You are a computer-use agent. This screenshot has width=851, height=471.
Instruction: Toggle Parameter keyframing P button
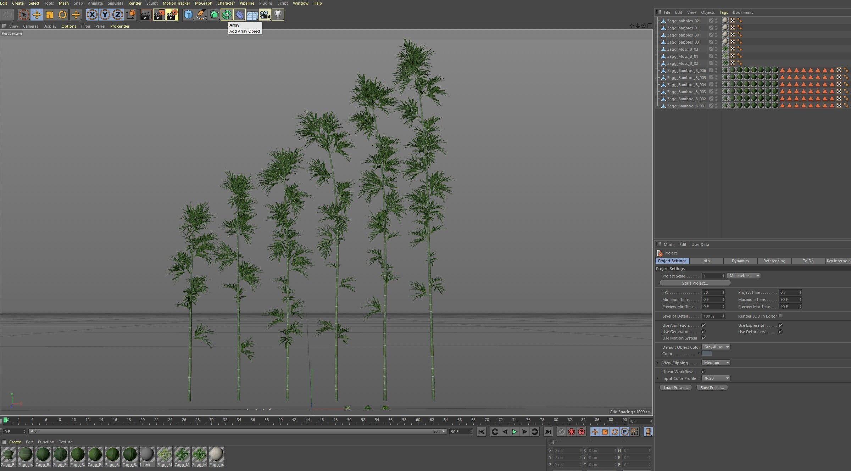coord(625,431)
